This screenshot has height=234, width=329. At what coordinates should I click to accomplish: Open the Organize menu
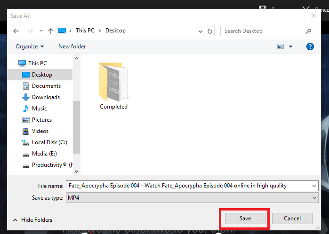tap(30, 47)
